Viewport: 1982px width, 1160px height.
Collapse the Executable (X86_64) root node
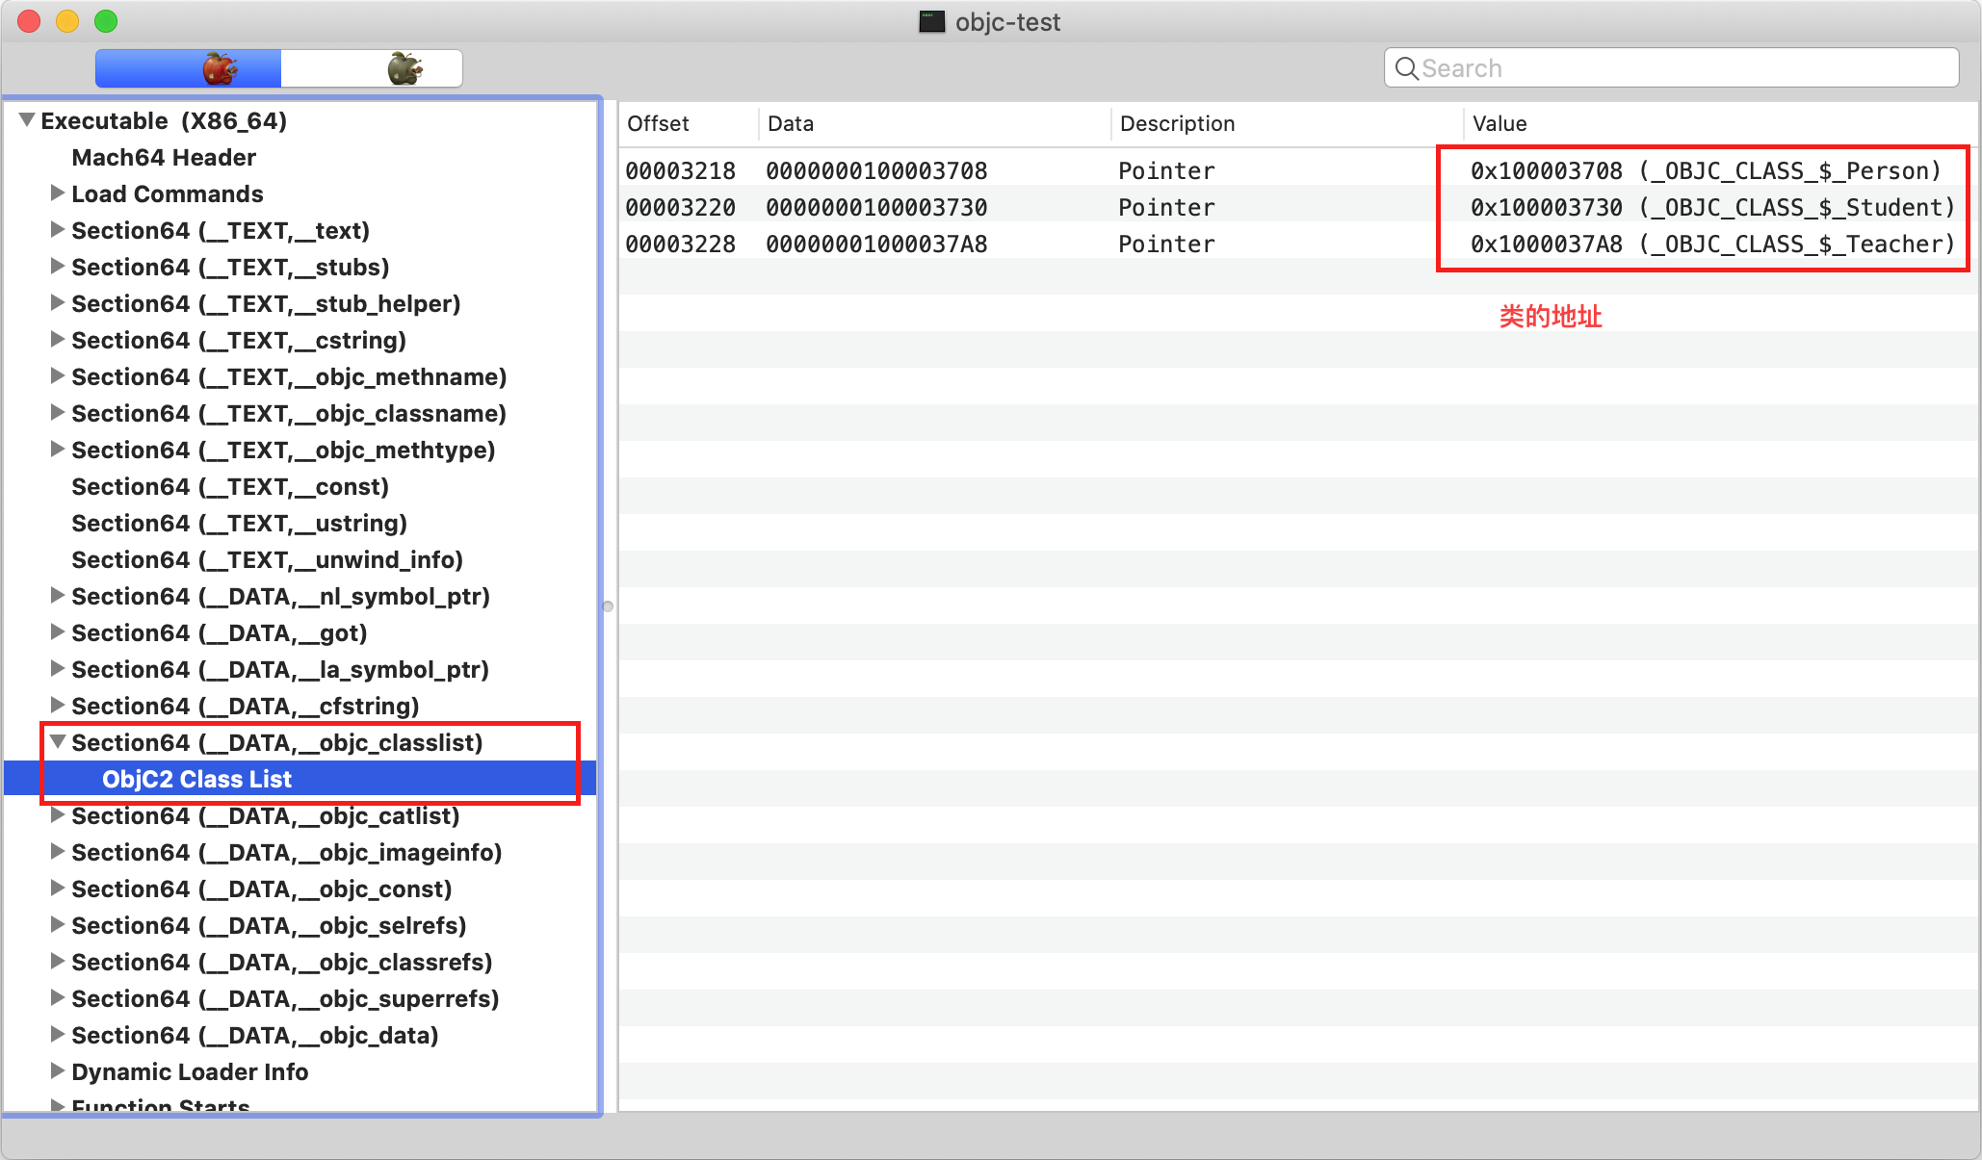click(27, 120)
